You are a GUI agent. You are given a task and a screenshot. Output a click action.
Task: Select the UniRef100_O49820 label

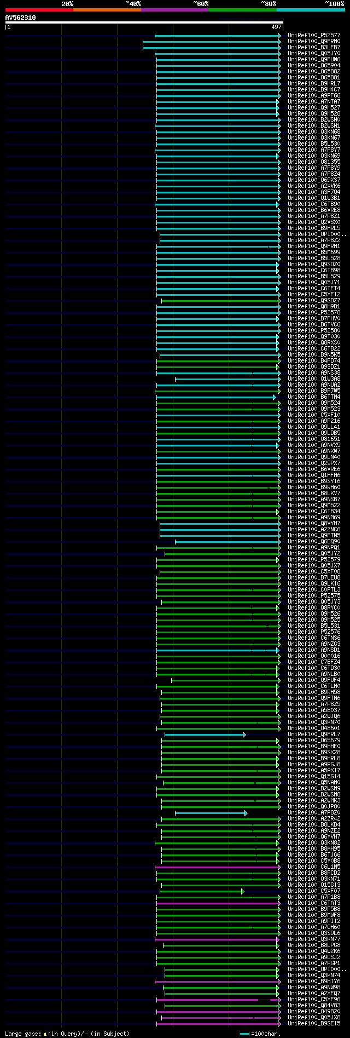pos(314,1012)
